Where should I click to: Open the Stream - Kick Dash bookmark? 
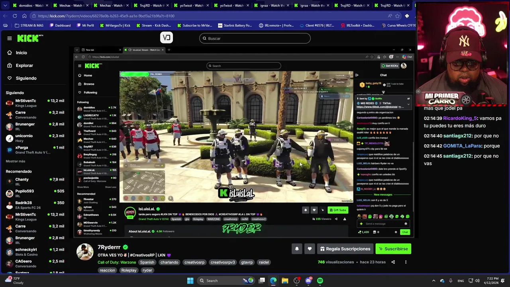(153, 26)
